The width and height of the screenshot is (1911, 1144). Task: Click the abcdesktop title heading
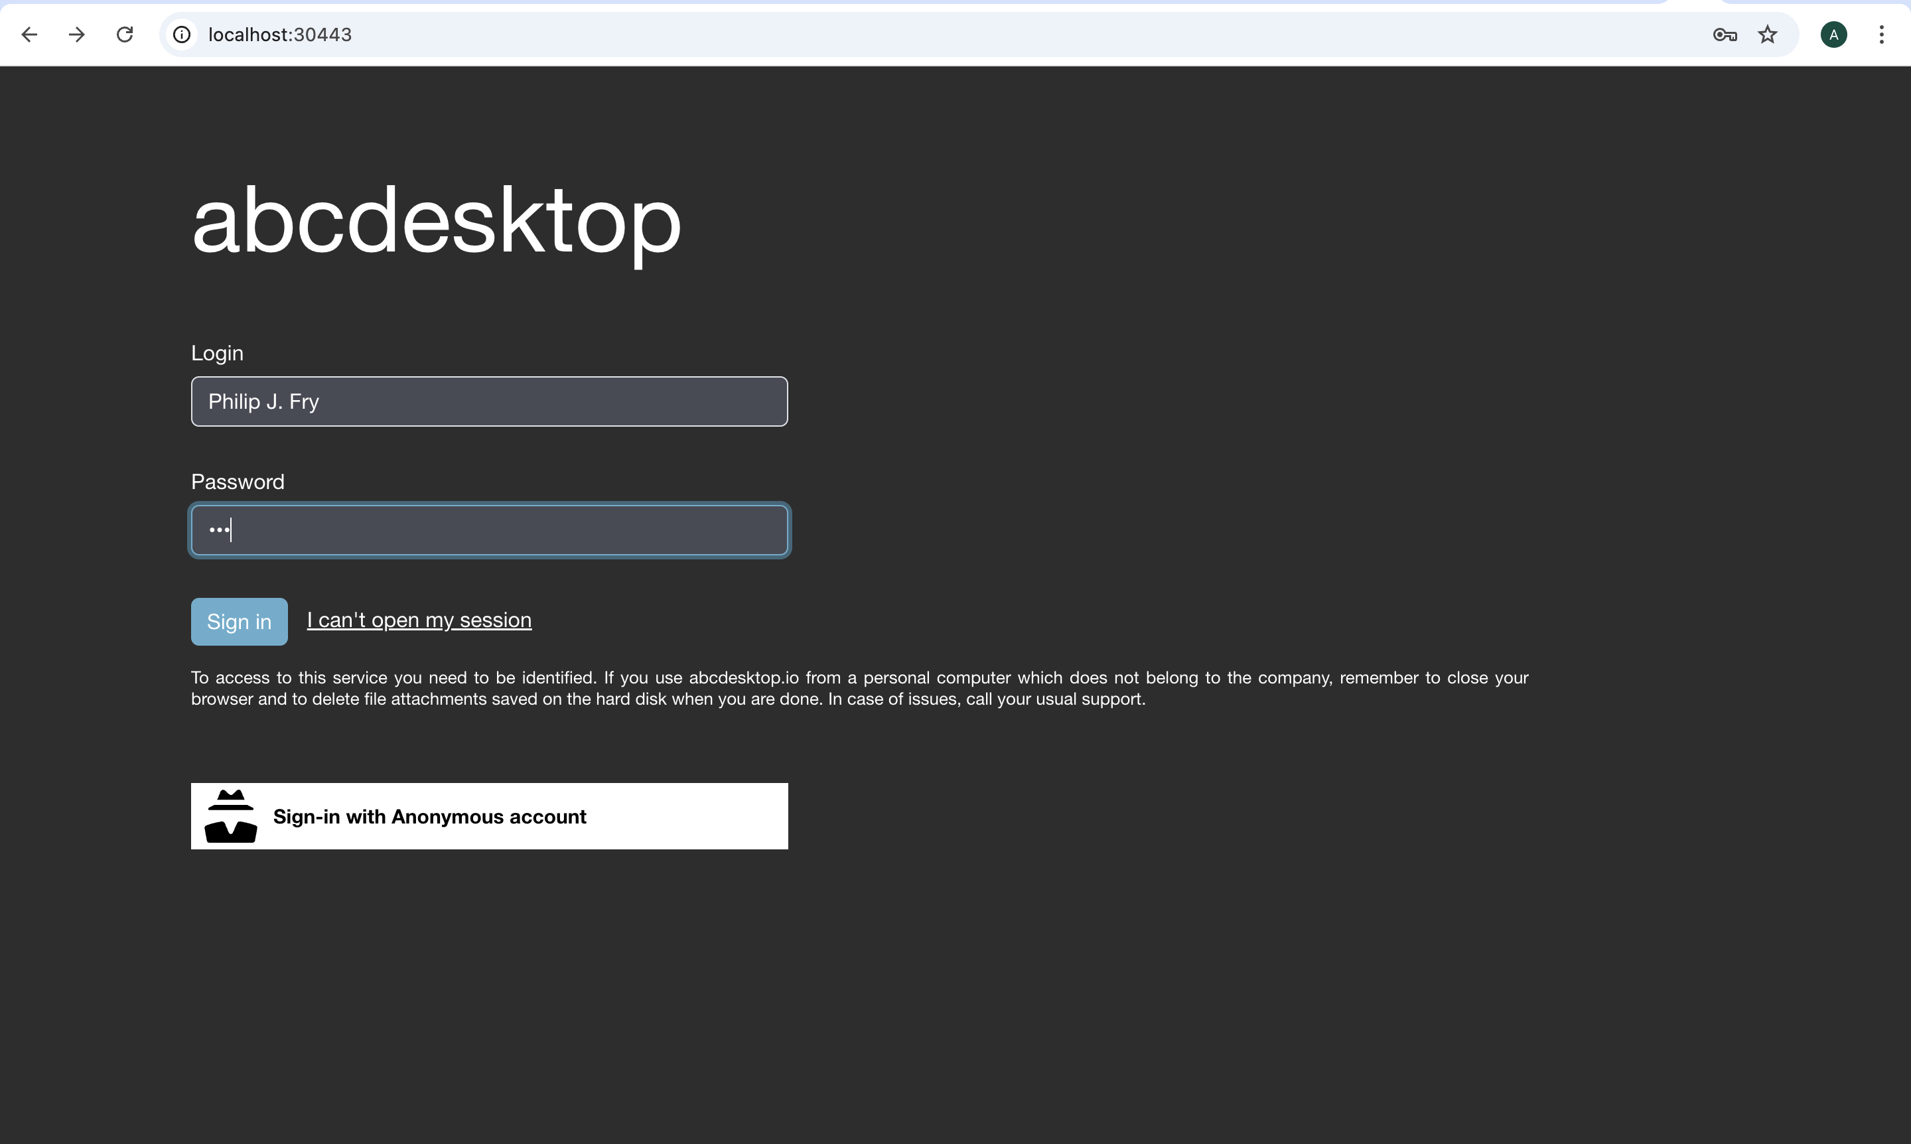coord(437,221)
